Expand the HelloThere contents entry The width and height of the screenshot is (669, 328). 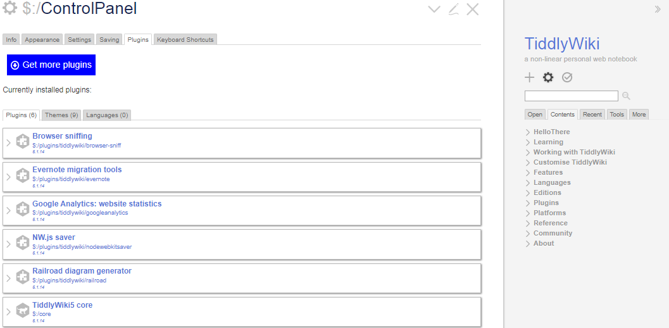[x=528, y=132]
